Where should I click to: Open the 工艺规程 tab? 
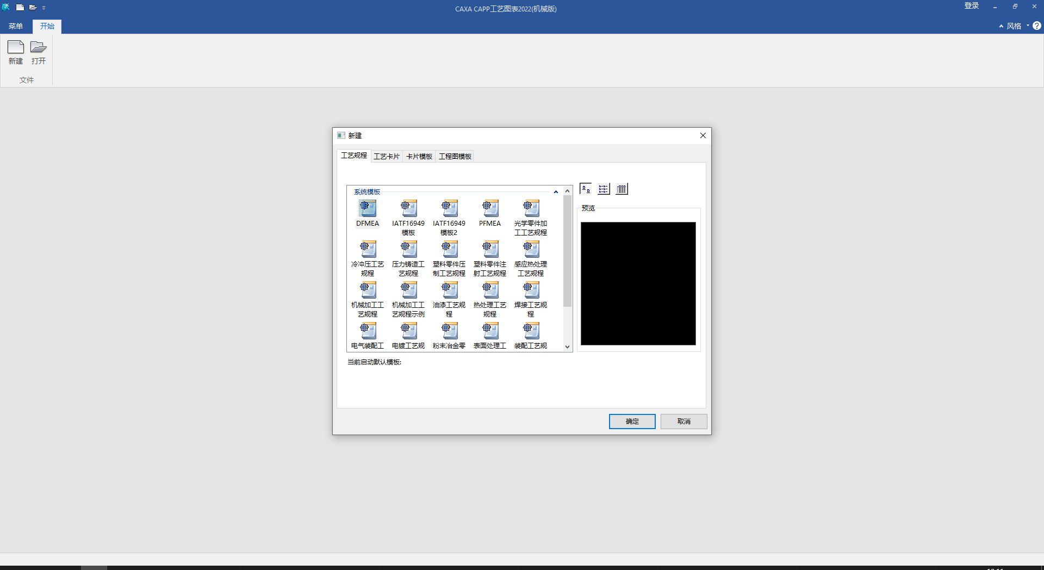click(x=354, y=156)
